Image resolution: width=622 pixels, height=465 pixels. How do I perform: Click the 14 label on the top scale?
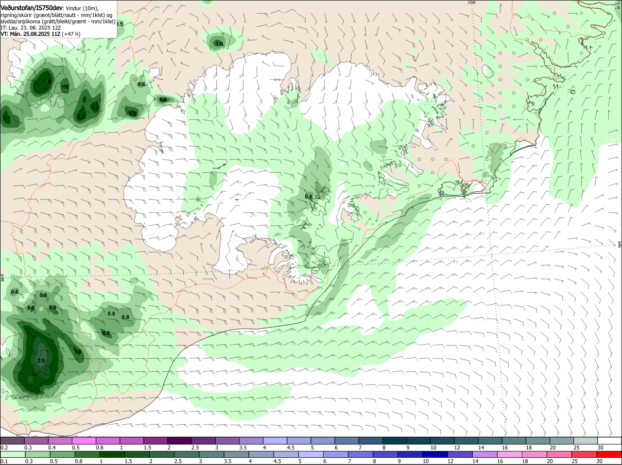point(481,447)
